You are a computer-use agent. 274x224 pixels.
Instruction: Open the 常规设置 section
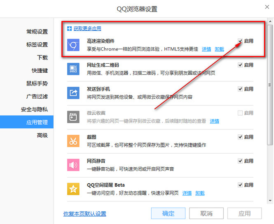pyautogui.click(x=37, y=32)
